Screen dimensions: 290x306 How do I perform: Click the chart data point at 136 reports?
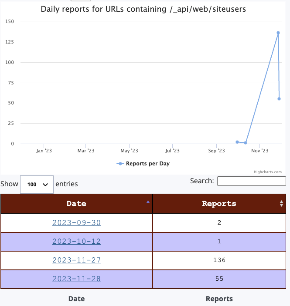tap(278, 33)
